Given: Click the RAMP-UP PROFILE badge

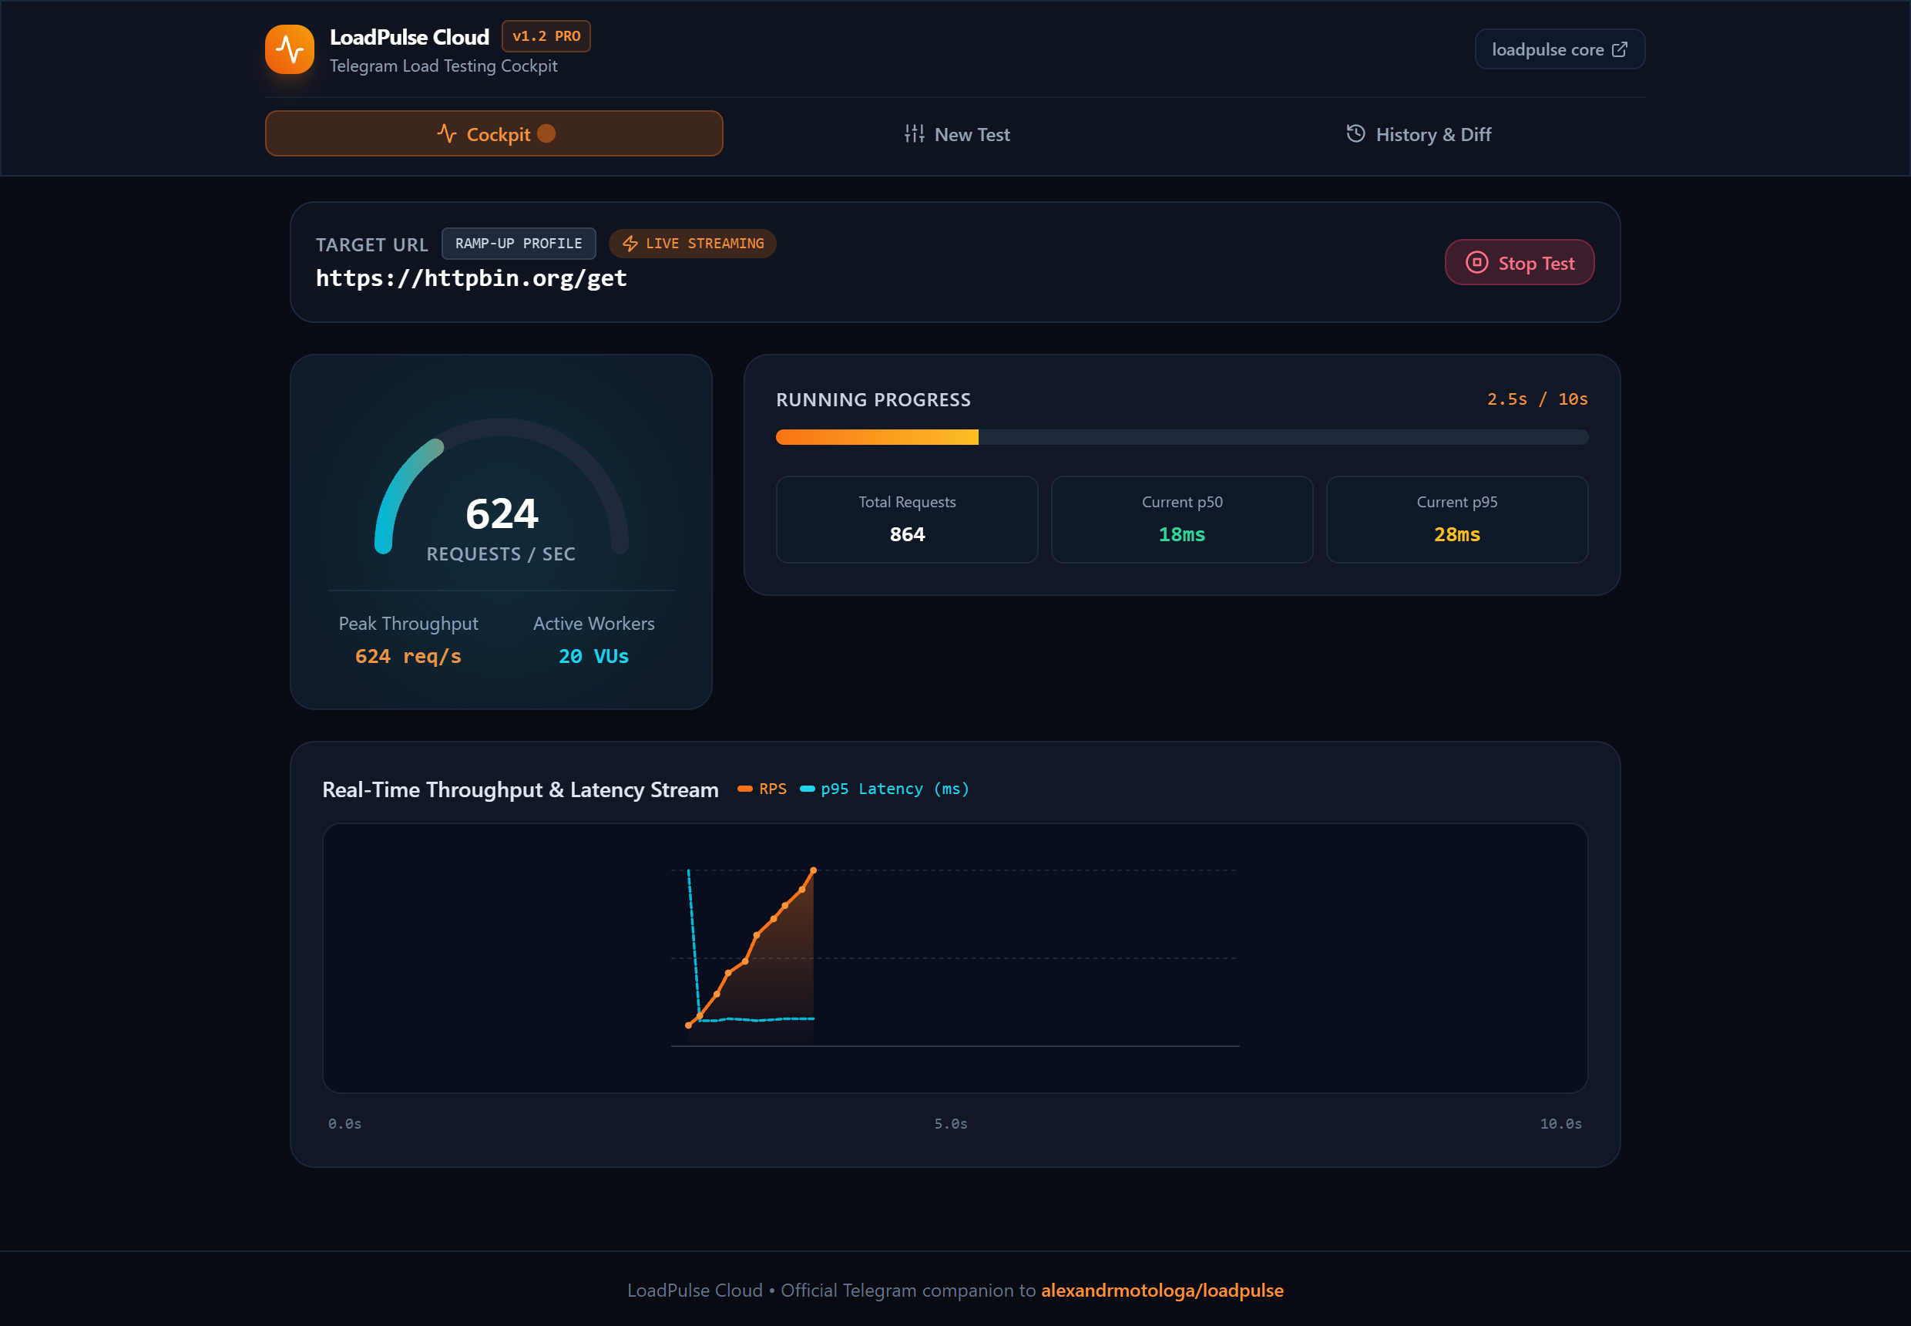Looking at the screenshot, I should 519,244.
